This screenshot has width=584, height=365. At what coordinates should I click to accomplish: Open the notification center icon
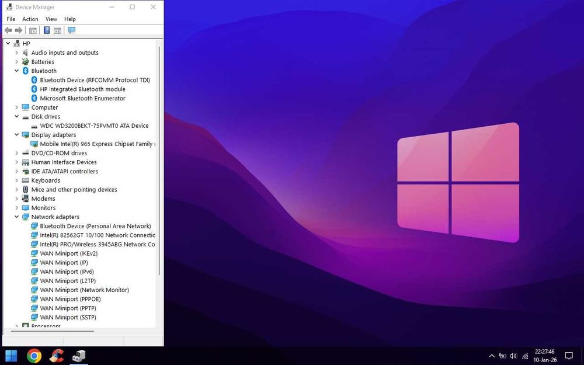569,356
